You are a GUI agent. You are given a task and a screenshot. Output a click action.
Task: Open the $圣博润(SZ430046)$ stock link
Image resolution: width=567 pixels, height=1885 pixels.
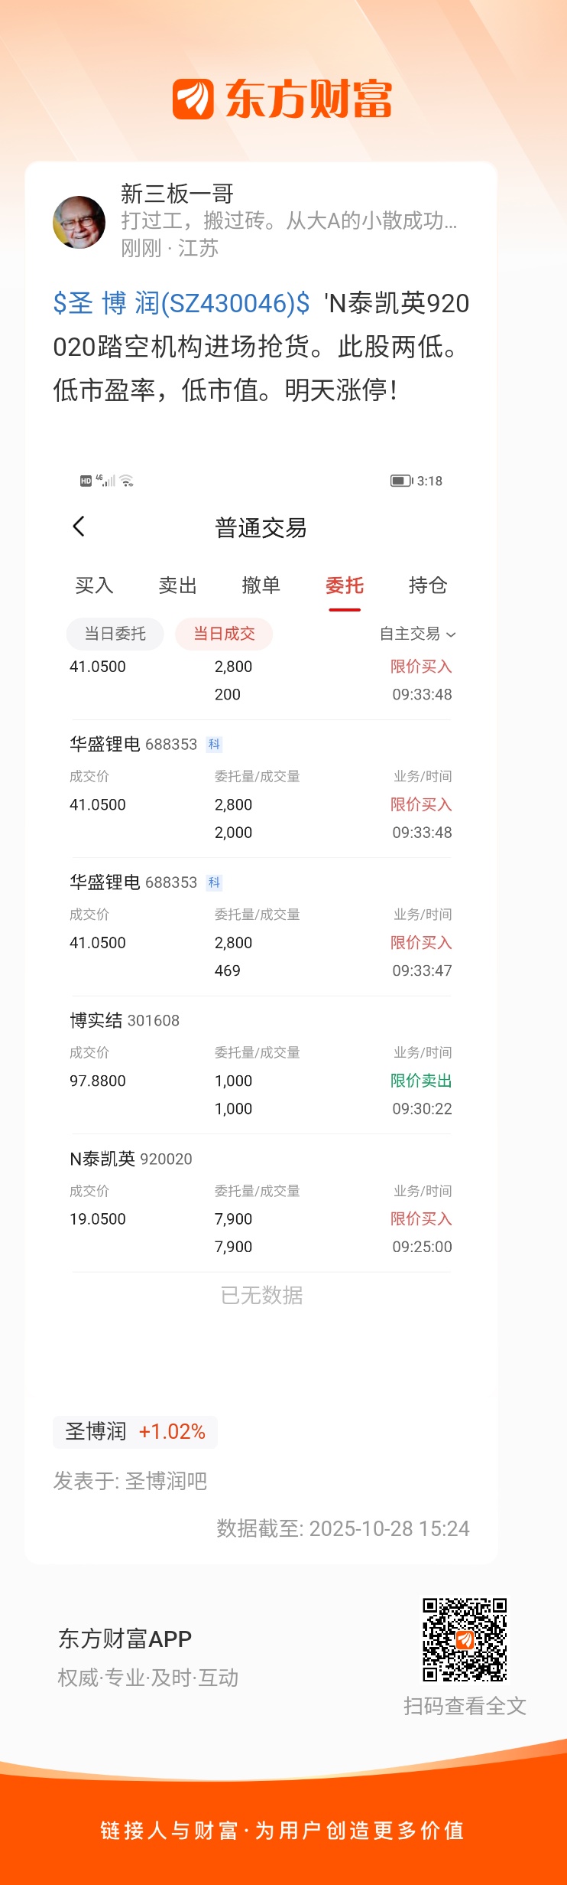point(181,303)
